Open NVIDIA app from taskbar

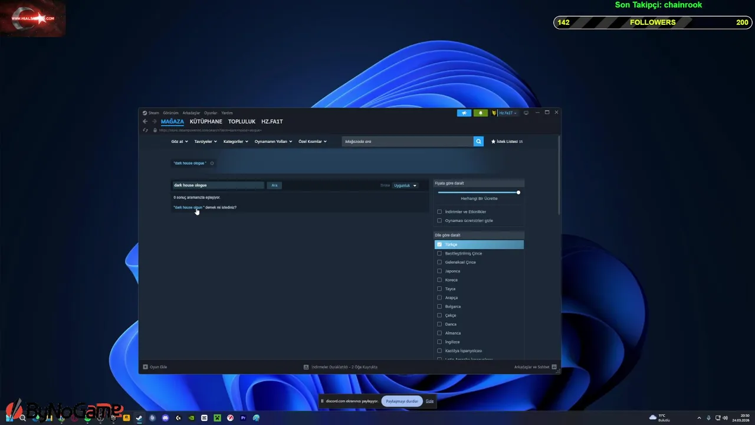[x=191, y=418]
